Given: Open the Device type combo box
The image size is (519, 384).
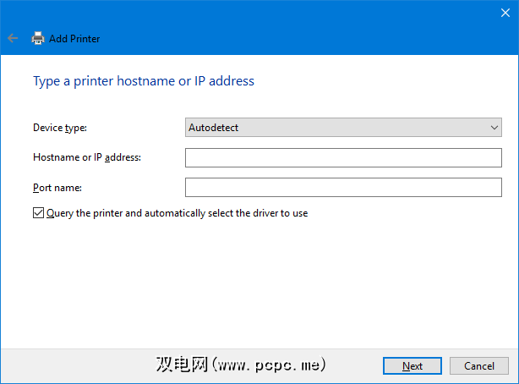Looking at the screenshot, I should (343, 128).
